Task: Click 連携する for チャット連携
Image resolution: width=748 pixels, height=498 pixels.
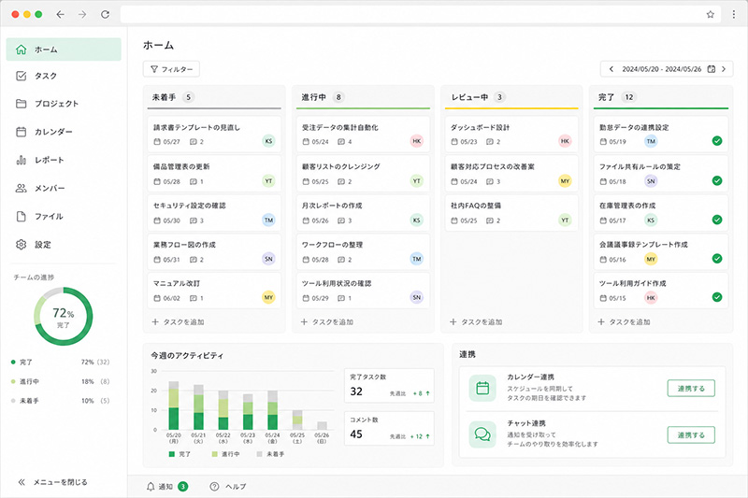Action: (691, 434)
